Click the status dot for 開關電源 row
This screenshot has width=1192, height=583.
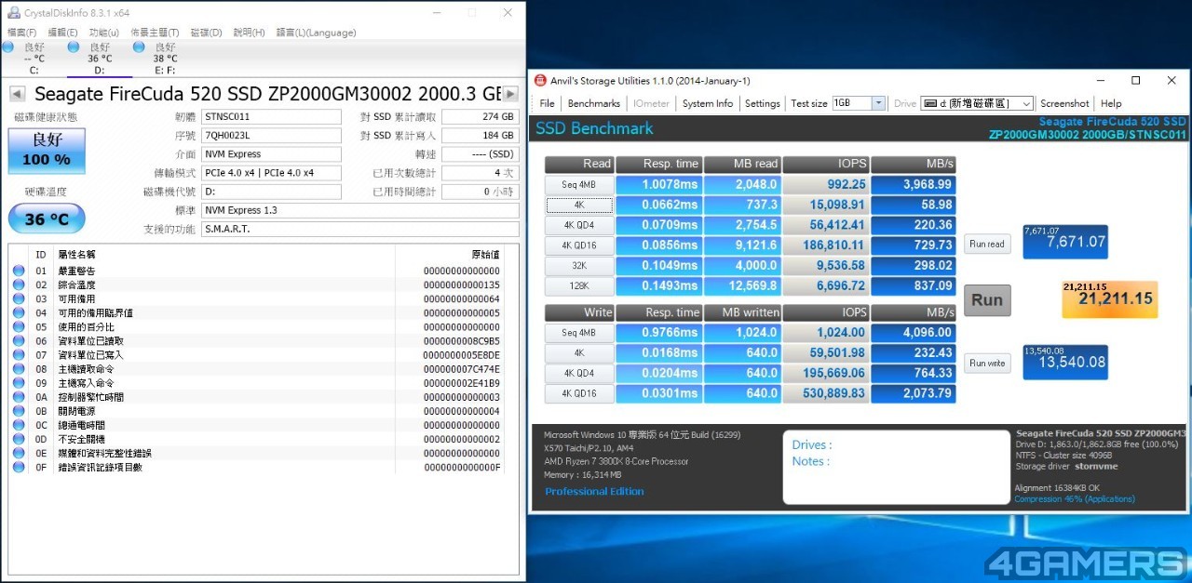point(19,411)
